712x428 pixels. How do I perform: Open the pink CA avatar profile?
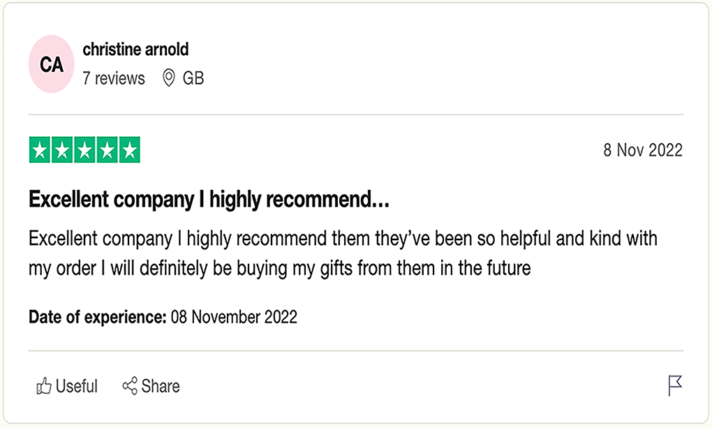(52, 64)
